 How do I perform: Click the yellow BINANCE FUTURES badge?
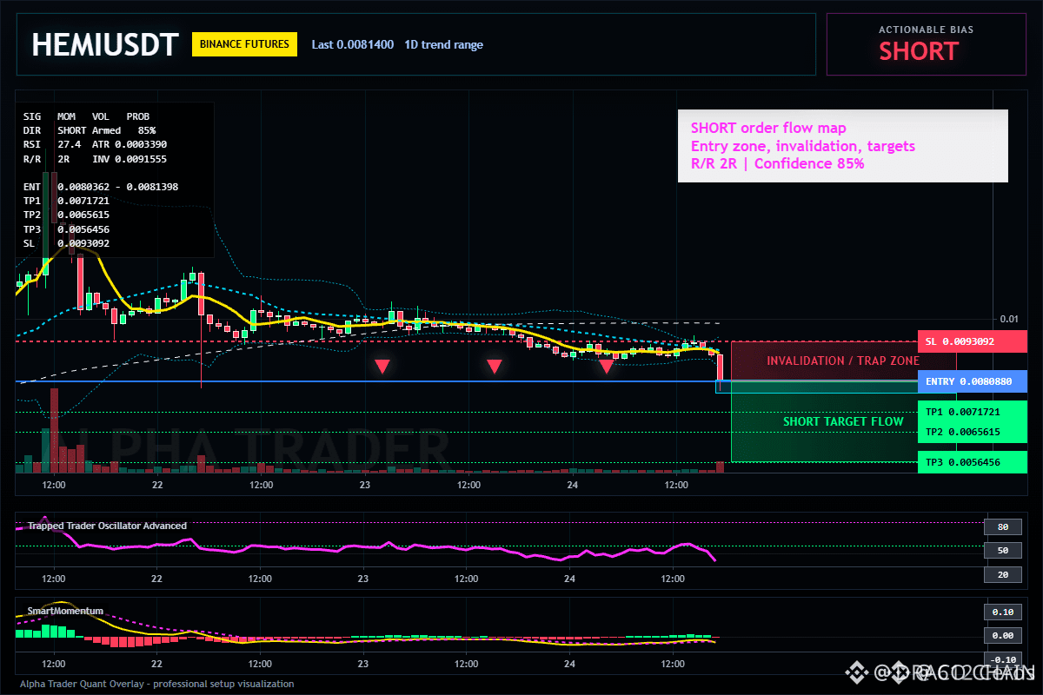click(x=244, y=44)
